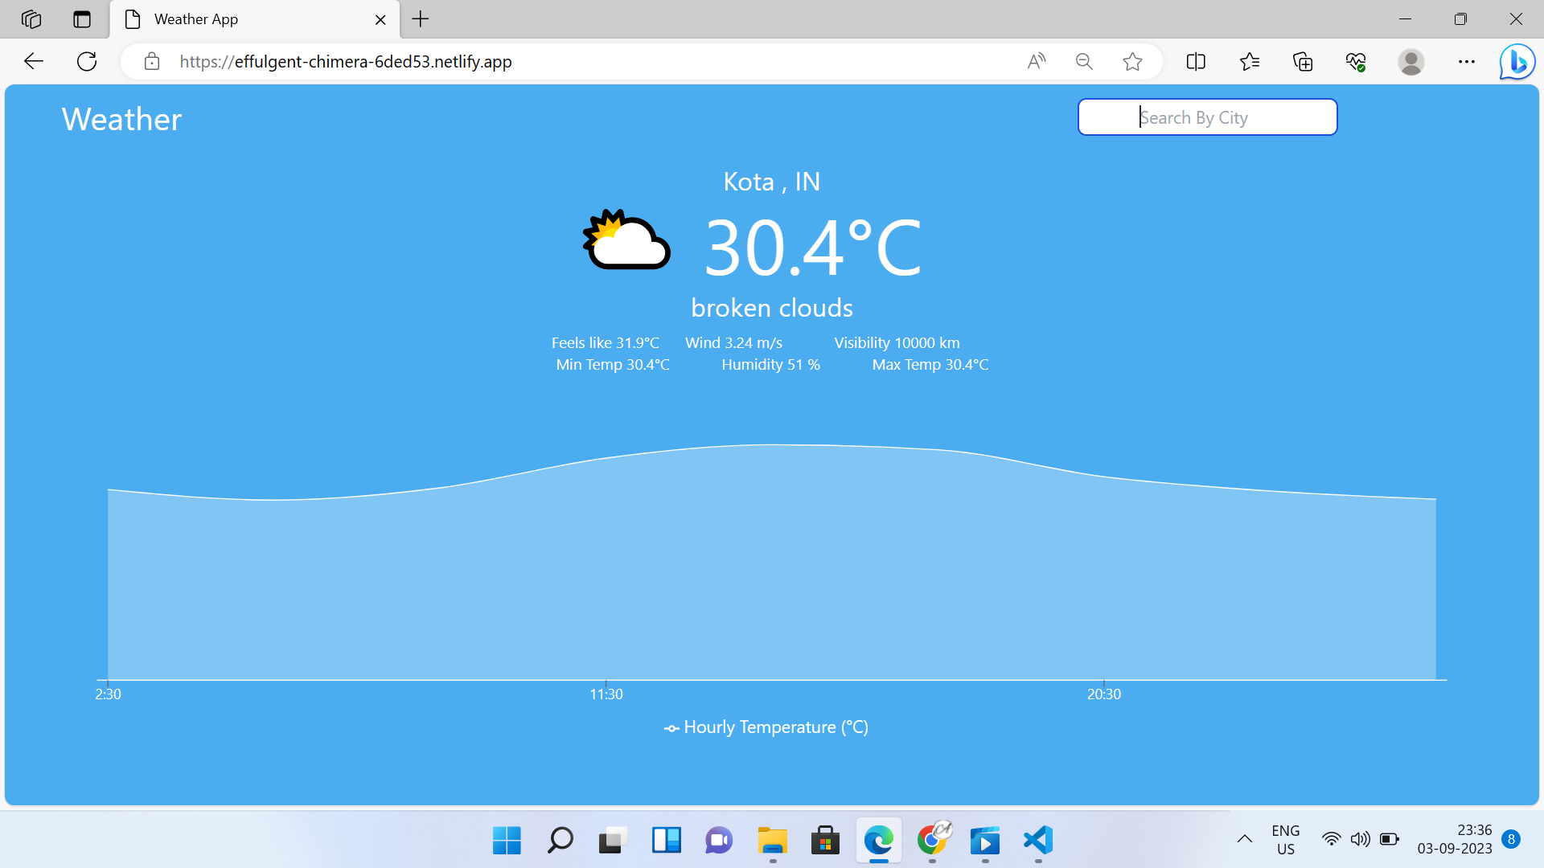Expand hidden icons in the system tray
The width and height of the screenshot is (1544, 868).
click(1243, 838)
